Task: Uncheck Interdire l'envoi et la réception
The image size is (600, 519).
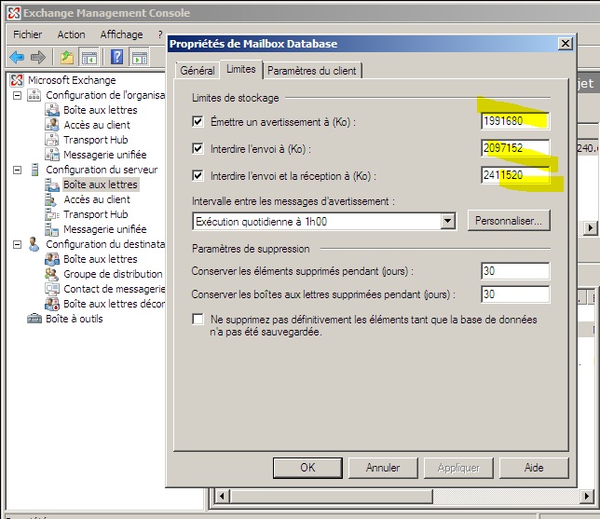Action: point(198,176)
